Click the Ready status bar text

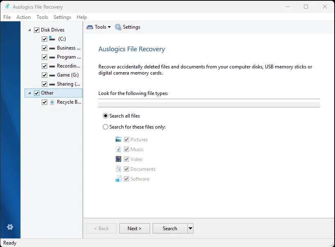pos(10,243)
